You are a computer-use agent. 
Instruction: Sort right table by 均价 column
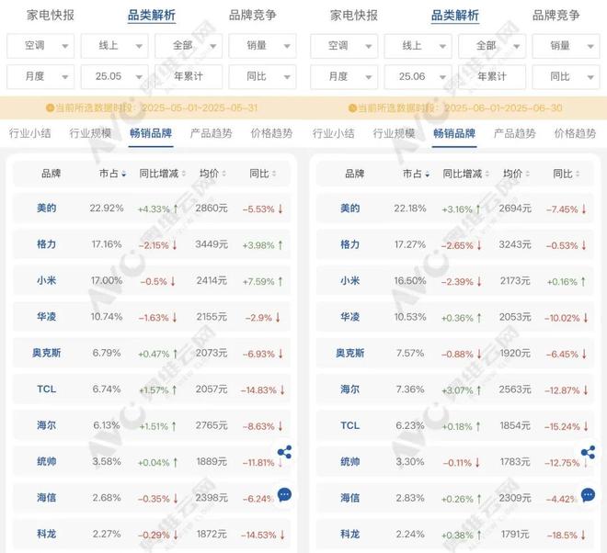[516, 174]
